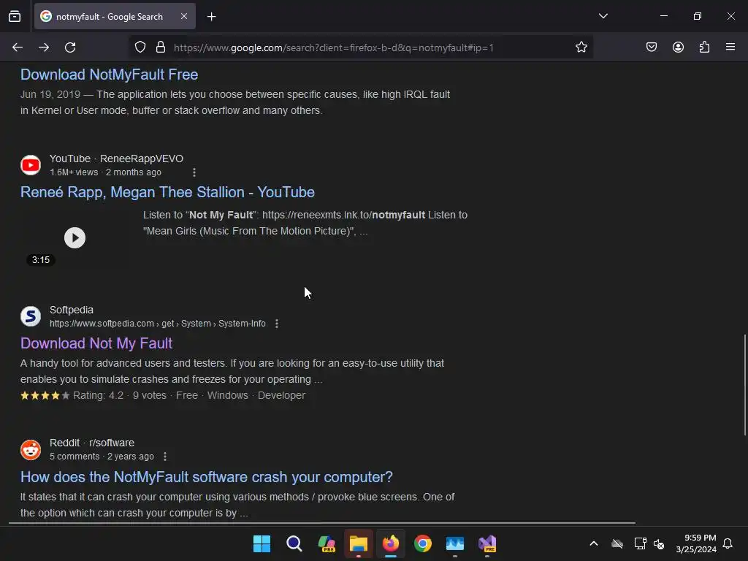748x561 pixels.
Task: Open a new tab with the plus button
Action: [x=211, y=17]
